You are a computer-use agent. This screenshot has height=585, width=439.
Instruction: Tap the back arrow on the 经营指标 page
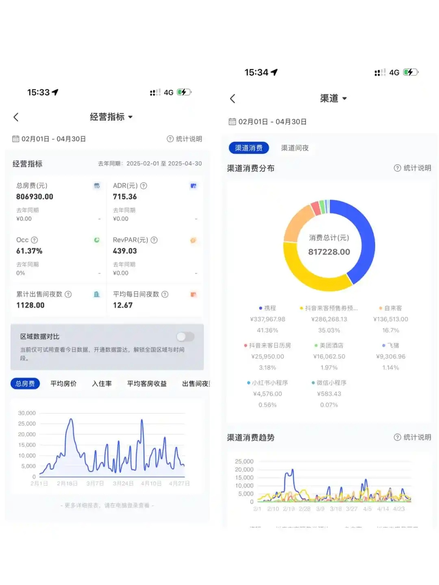click(x=16, y=117)
